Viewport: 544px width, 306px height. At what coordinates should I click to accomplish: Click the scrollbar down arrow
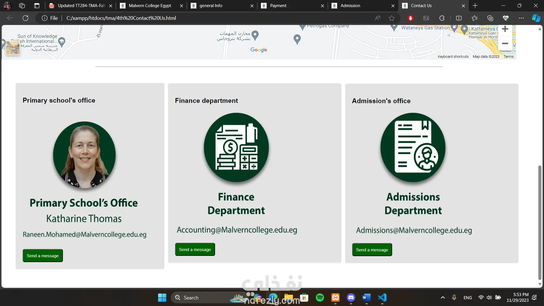pyautogui.click(x=540, y=284)
